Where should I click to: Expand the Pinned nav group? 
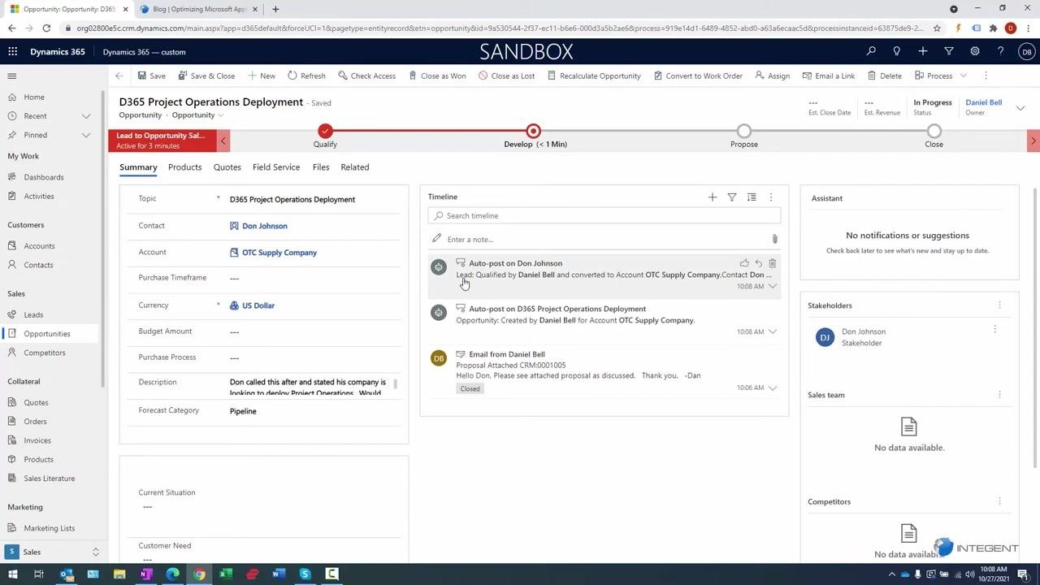(86, 135)
